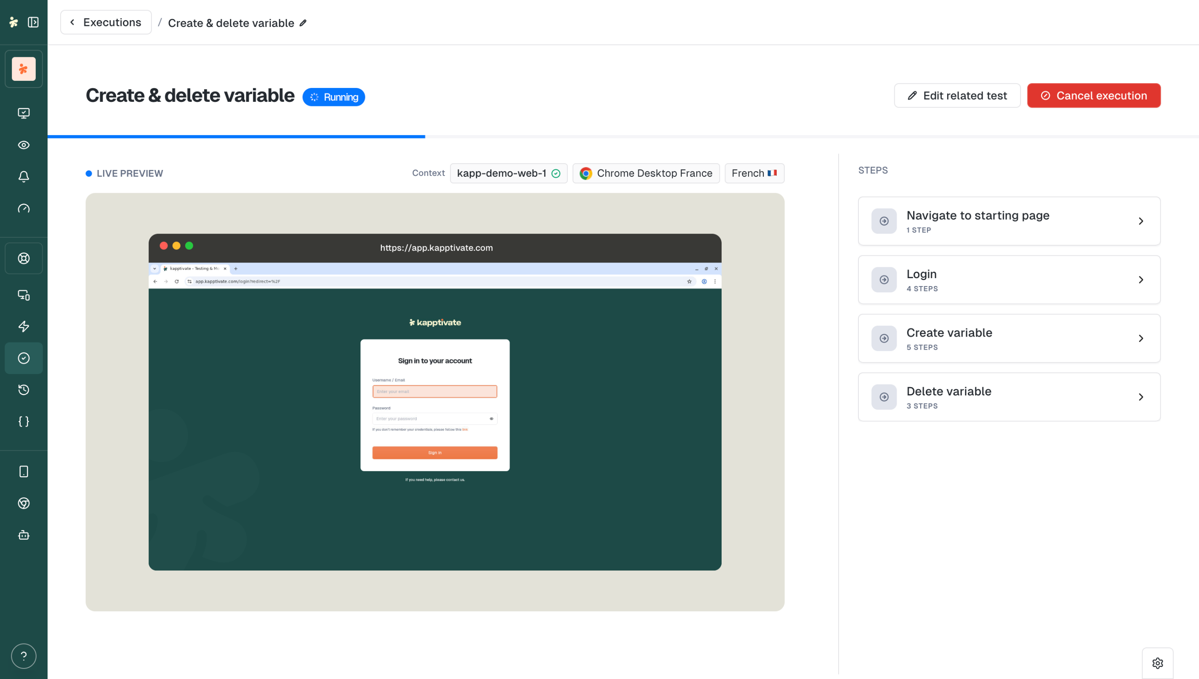The width and height of the screenshot is (1199, 679).
Task: Open the orange workspace tile in the sidebar
Action: (24, 69)
